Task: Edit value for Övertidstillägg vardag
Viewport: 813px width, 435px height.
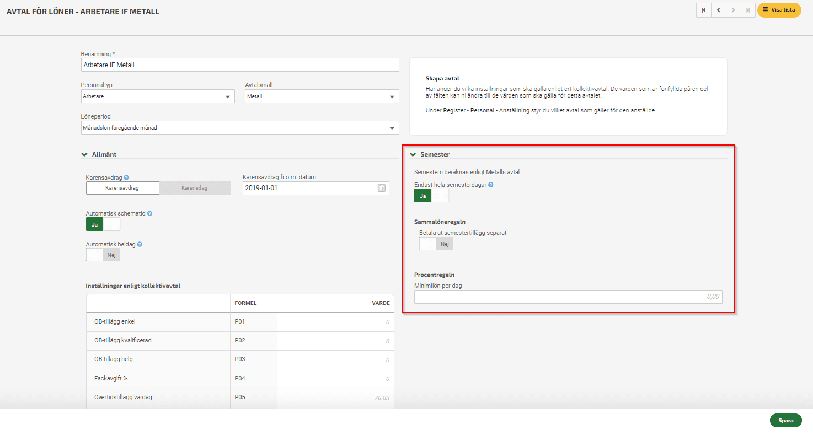Action: coord(335,397)
